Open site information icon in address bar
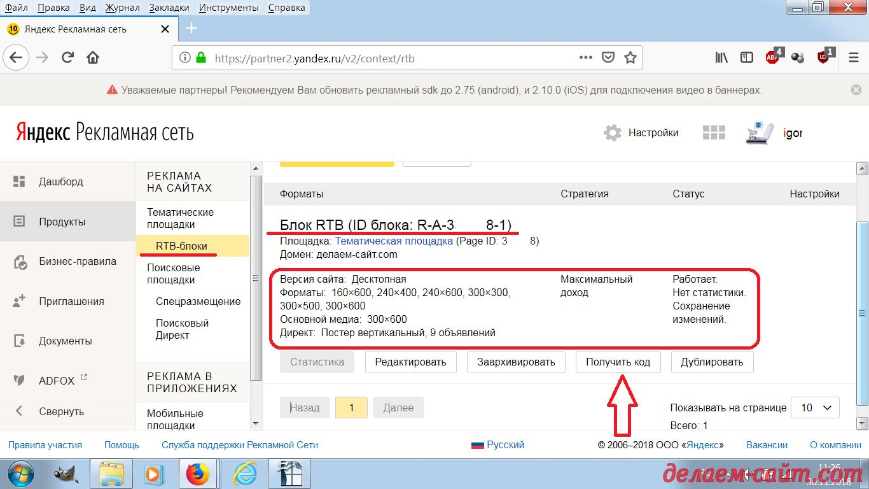Screen dimensions: 869x489 point(185,58)
